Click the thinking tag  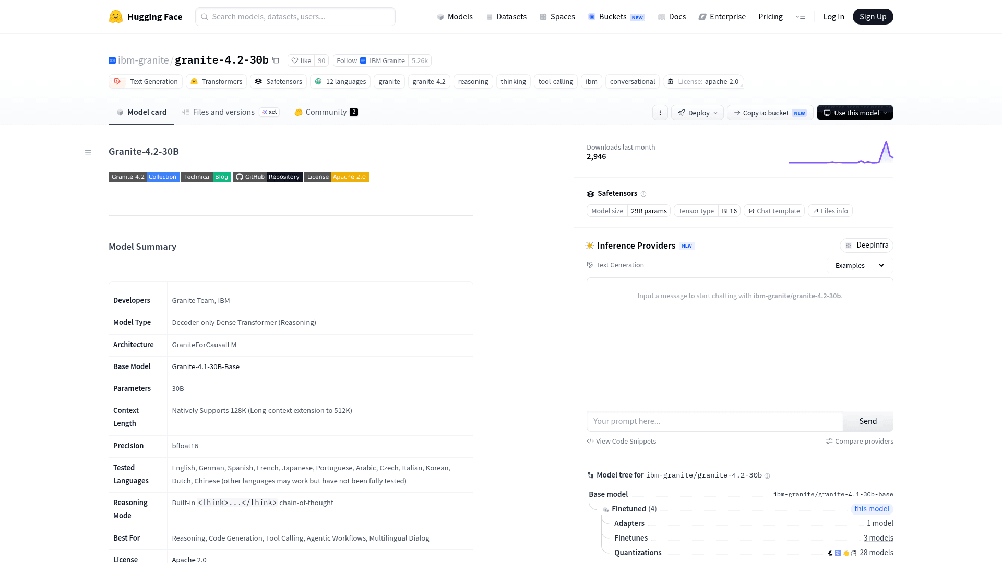tap(514, 81)
